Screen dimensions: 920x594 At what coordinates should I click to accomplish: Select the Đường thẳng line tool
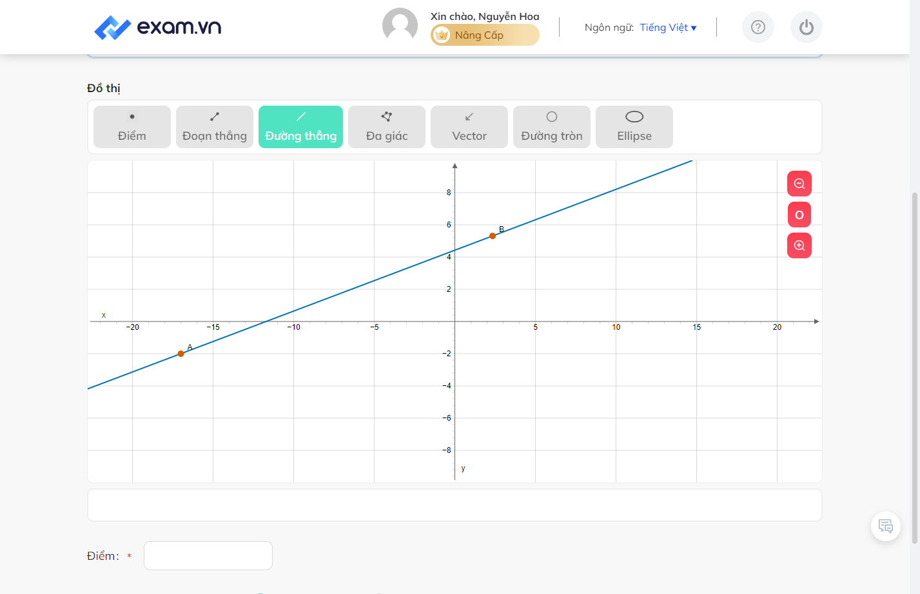click(x=300, y=127)
